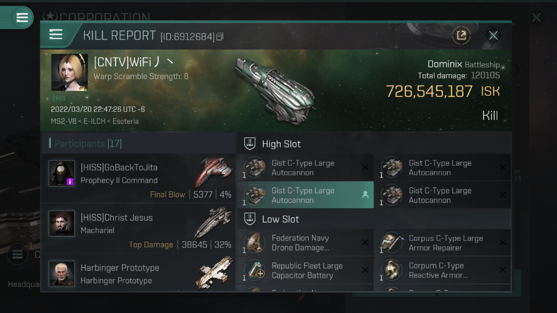
Task: Select the Corpus C-Type Large Armor Repairer icon
Action: pyautogui.click(x=392, y=242)
